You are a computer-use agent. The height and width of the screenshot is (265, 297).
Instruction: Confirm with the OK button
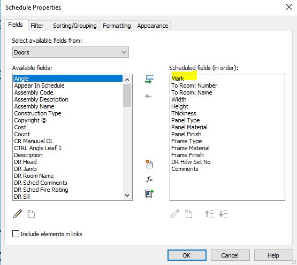coord(187,255)
